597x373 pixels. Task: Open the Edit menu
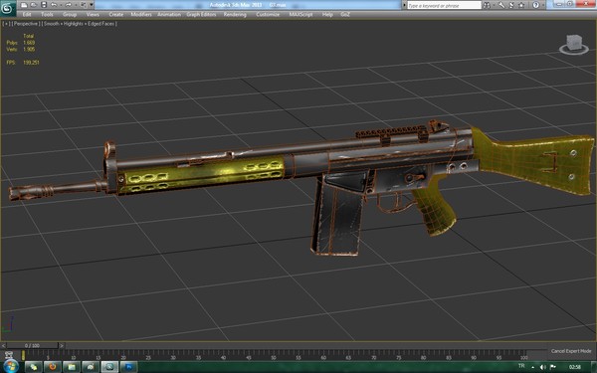point(27,15)
